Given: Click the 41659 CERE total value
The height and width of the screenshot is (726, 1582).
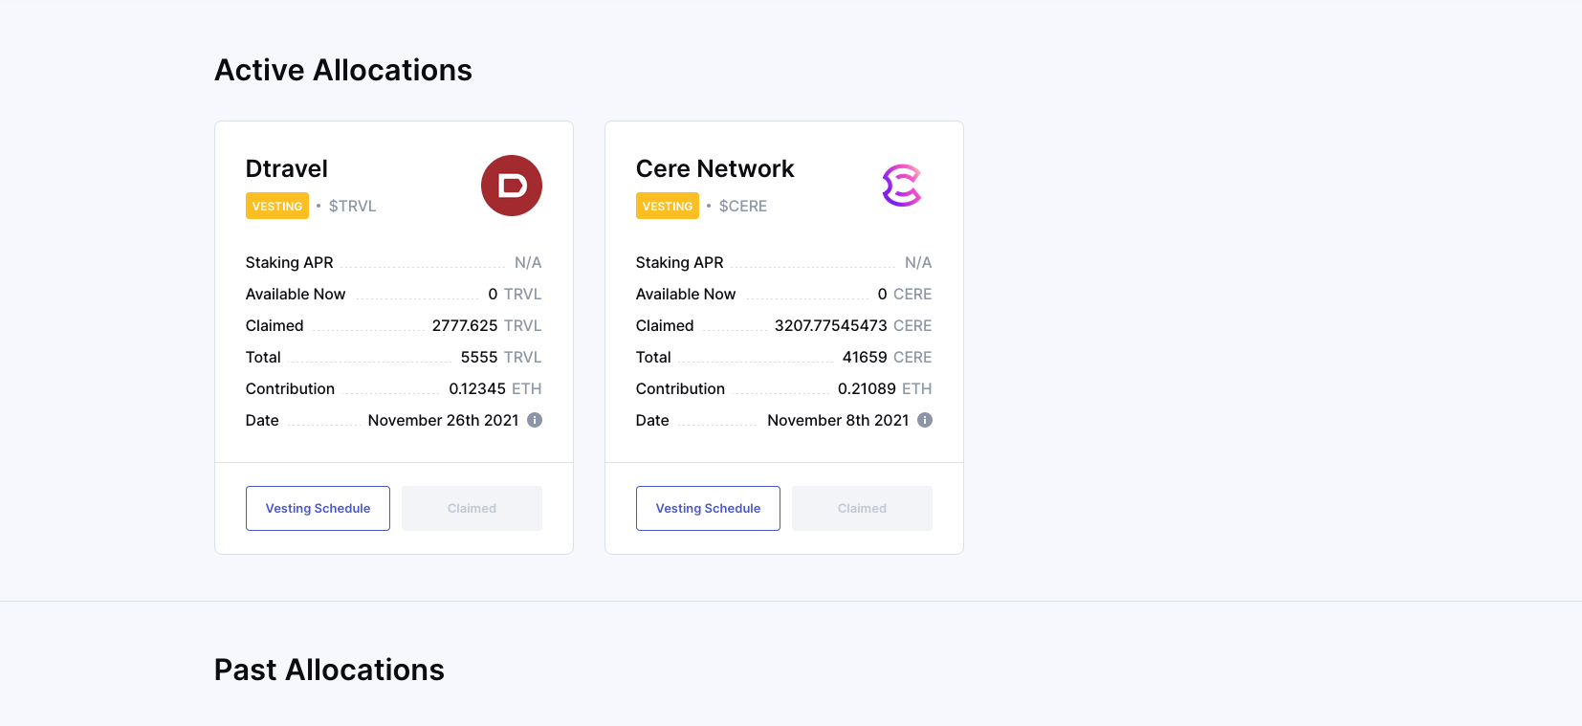Looking at the screenshot, I should pos(886,357).
